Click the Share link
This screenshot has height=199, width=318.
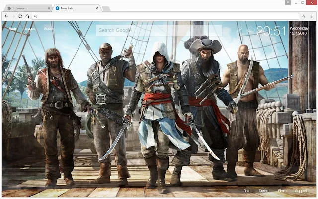point(282,191)
